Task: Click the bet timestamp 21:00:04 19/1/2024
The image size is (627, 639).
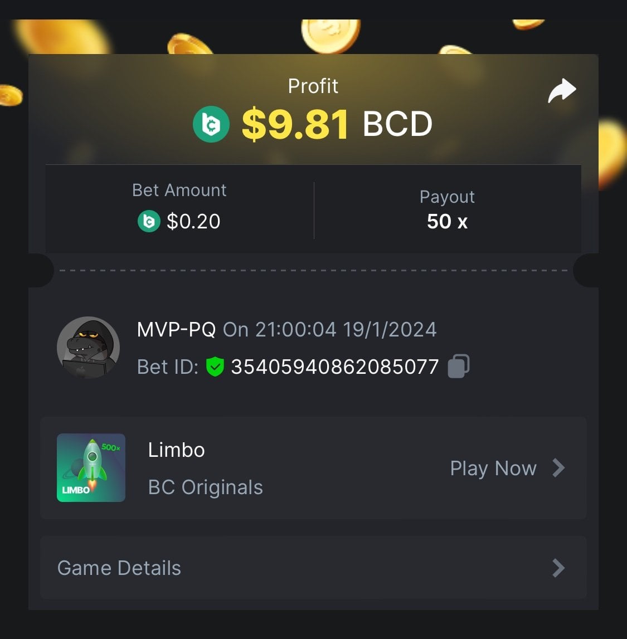Action: [346, 329]
